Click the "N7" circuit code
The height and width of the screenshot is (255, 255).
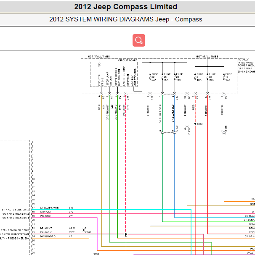click(70, 236)
